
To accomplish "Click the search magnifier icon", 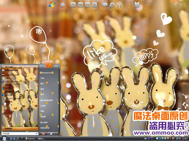I will pyautogui.click(x=37, y=133).
